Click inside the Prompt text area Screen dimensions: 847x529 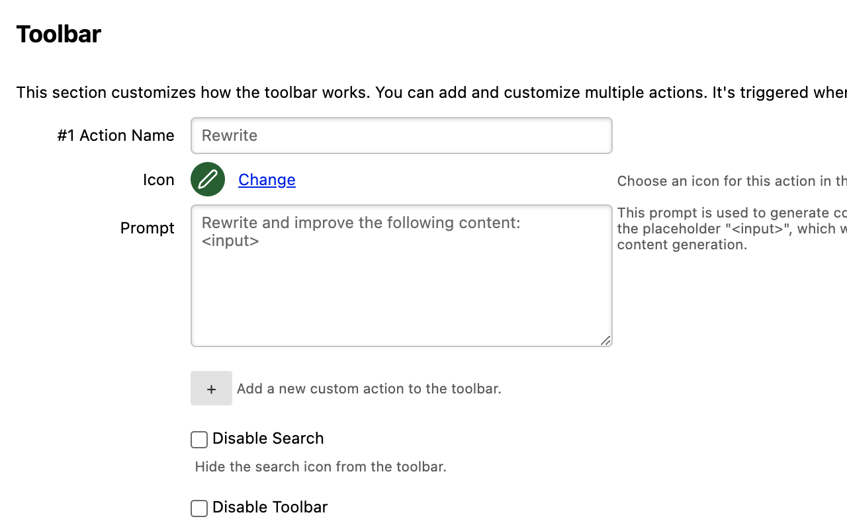401,291
